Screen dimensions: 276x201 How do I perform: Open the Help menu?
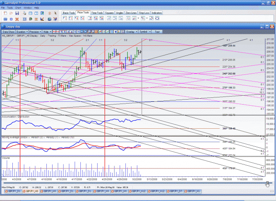tap(37, 8)
